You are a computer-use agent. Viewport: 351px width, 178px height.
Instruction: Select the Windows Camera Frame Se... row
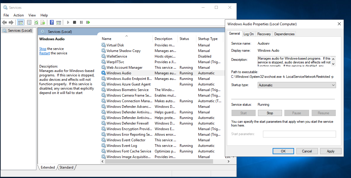(162, 95)
